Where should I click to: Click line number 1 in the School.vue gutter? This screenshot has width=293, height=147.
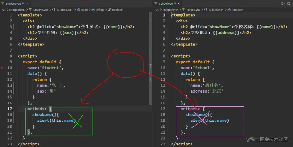click(164, 15)
